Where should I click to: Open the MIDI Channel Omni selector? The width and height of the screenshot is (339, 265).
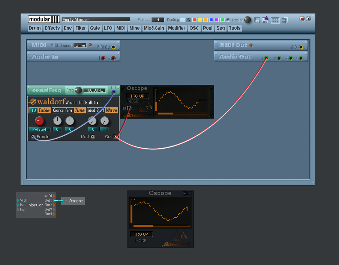click(x=80, y=45)
